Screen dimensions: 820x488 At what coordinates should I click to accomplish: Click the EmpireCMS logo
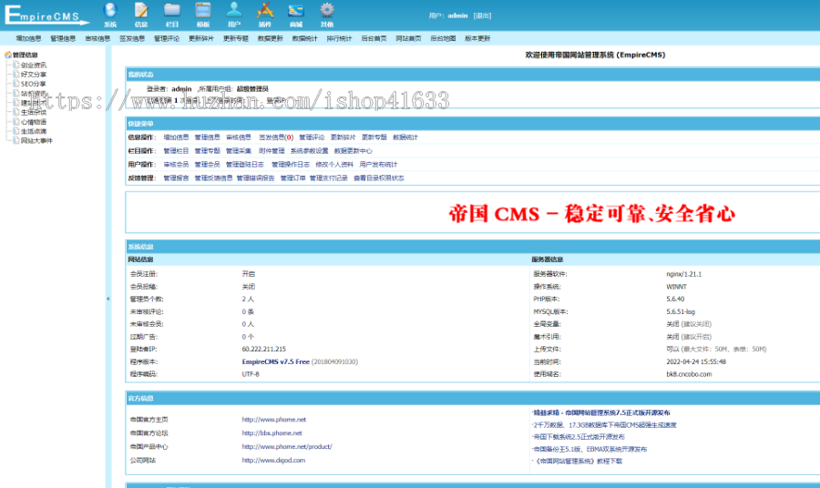point(46,15)
